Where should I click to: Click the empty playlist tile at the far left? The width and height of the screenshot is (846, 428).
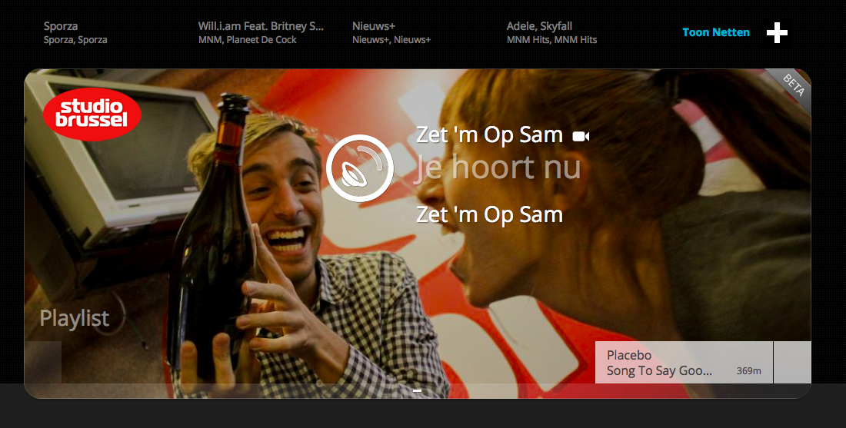(x=43, y=363)
